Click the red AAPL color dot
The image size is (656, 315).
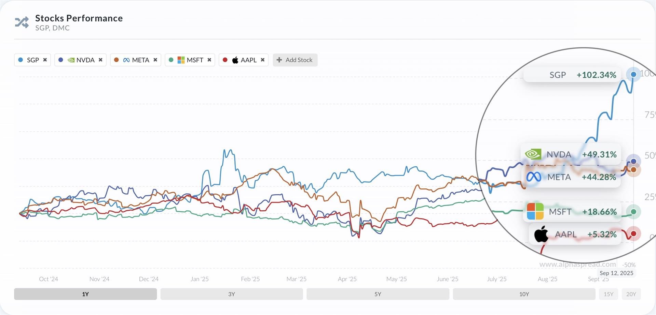pyautogui.click(x=225, y=60)
